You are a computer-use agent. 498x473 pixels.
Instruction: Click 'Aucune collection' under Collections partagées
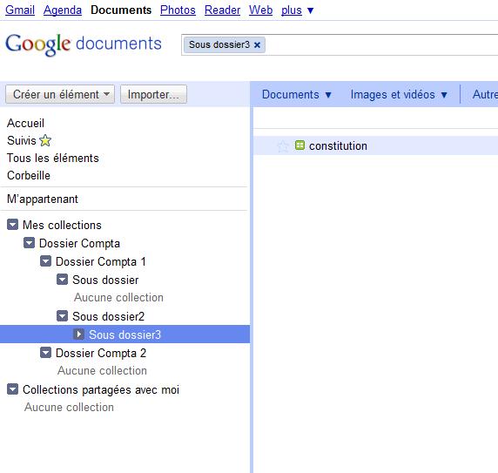[69, 407]
